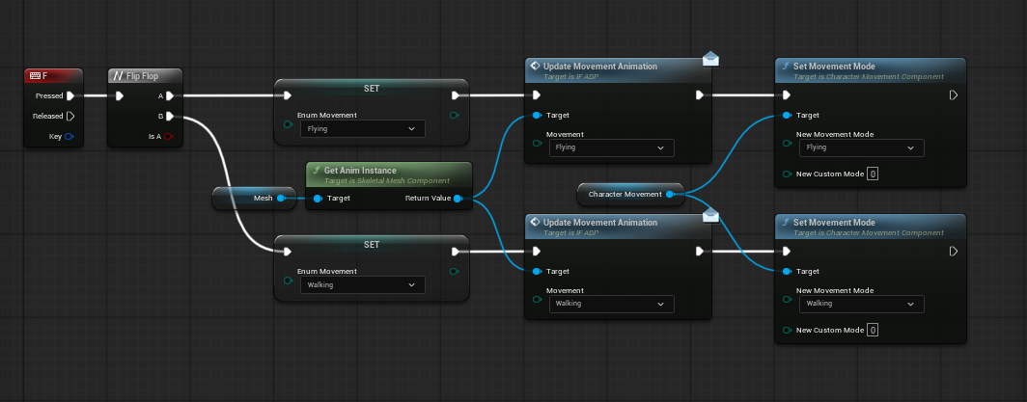The width and height of the screenshot is (1027, 402).
Task: Click the Return Value pin of Get Anim Instance
Action: point(458,199)
